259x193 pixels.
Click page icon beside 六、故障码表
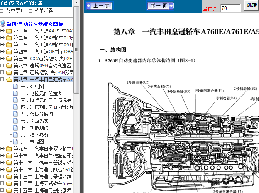tap(15, 121)
